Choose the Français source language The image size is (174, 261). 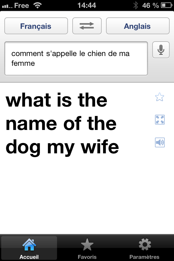pos(36,26)
